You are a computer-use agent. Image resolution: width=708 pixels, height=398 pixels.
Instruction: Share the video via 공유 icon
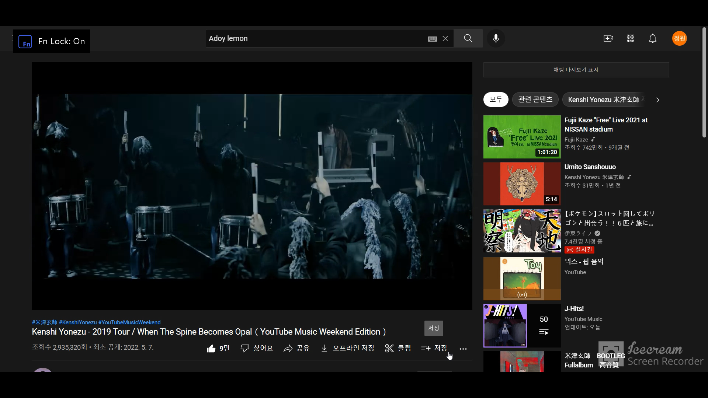296,348
